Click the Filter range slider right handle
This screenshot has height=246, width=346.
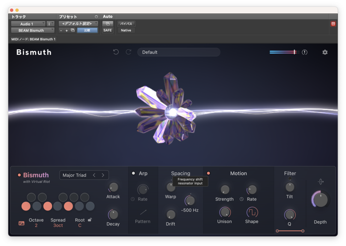tap(303, 231)
